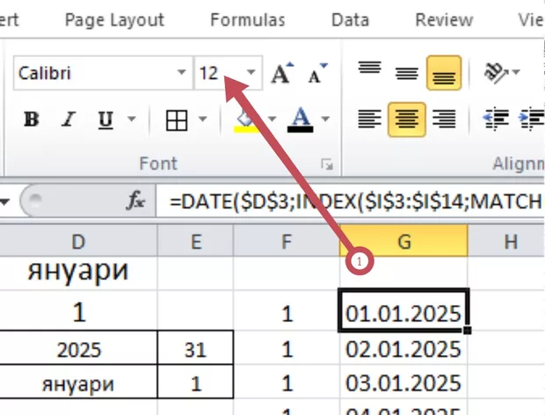
Task: Click the Decrease Font Size icon
Action: 317,73
